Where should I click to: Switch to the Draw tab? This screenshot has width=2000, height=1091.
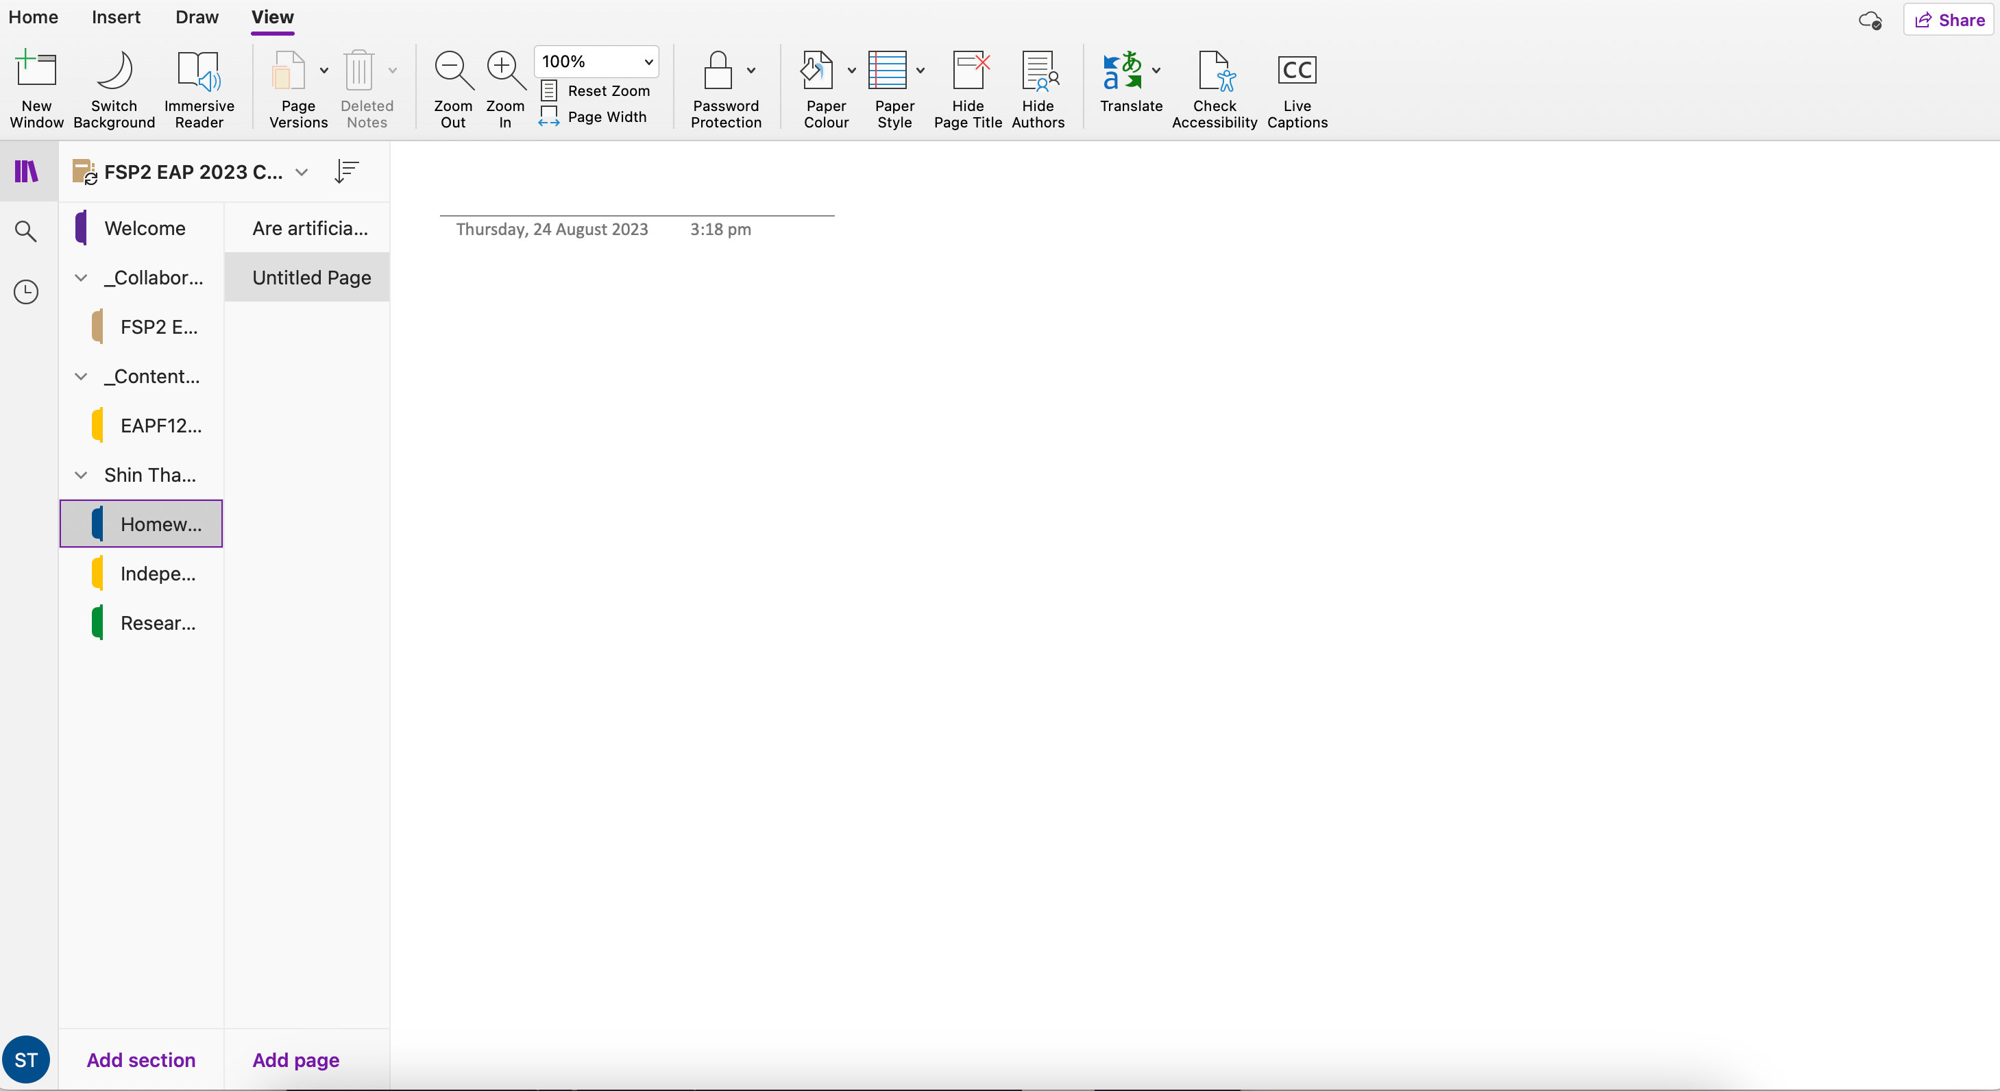(197, 17)
